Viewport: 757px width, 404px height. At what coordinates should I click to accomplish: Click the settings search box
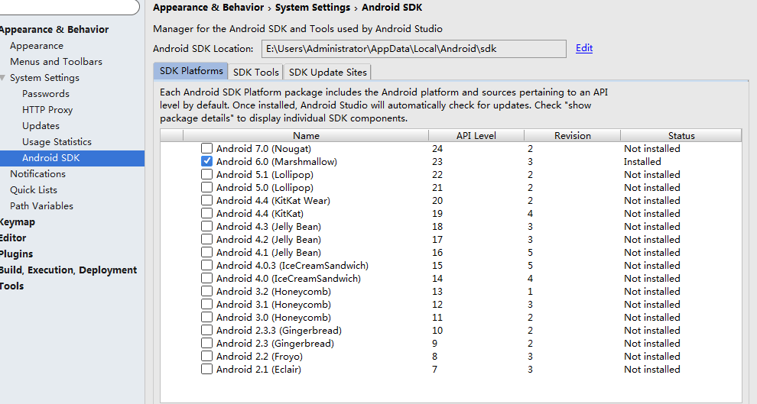70,7
